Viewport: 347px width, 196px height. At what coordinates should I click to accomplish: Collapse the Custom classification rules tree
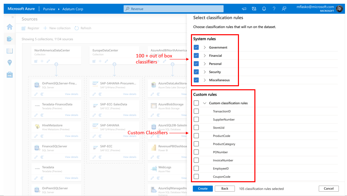coord(204,103)
